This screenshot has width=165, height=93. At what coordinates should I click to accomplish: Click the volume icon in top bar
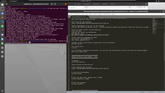[159, 1]
